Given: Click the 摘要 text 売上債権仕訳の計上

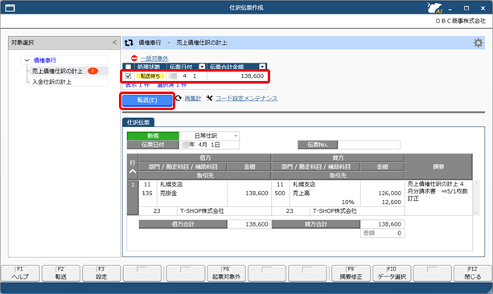Looking at the screenshot, I should point(433,184).
